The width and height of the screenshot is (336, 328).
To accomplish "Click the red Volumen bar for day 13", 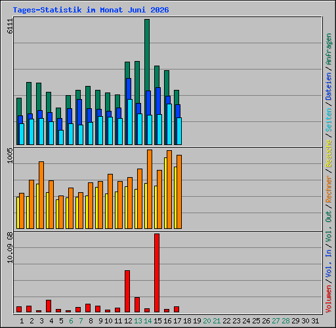I will 137,304.
